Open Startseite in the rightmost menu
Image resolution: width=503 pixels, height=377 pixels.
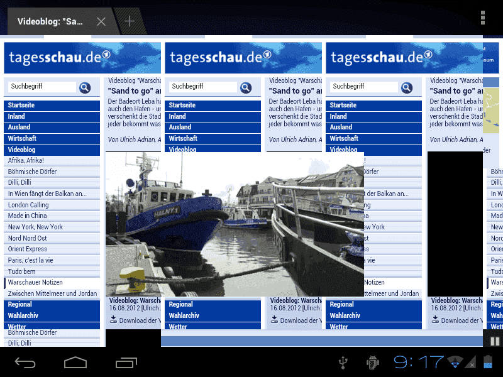coord(374,105)
